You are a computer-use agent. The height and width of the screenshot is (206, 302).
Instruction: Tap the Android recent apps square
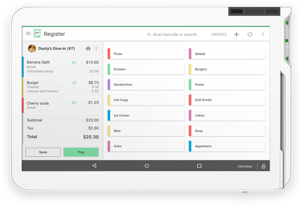pos(199,166)
